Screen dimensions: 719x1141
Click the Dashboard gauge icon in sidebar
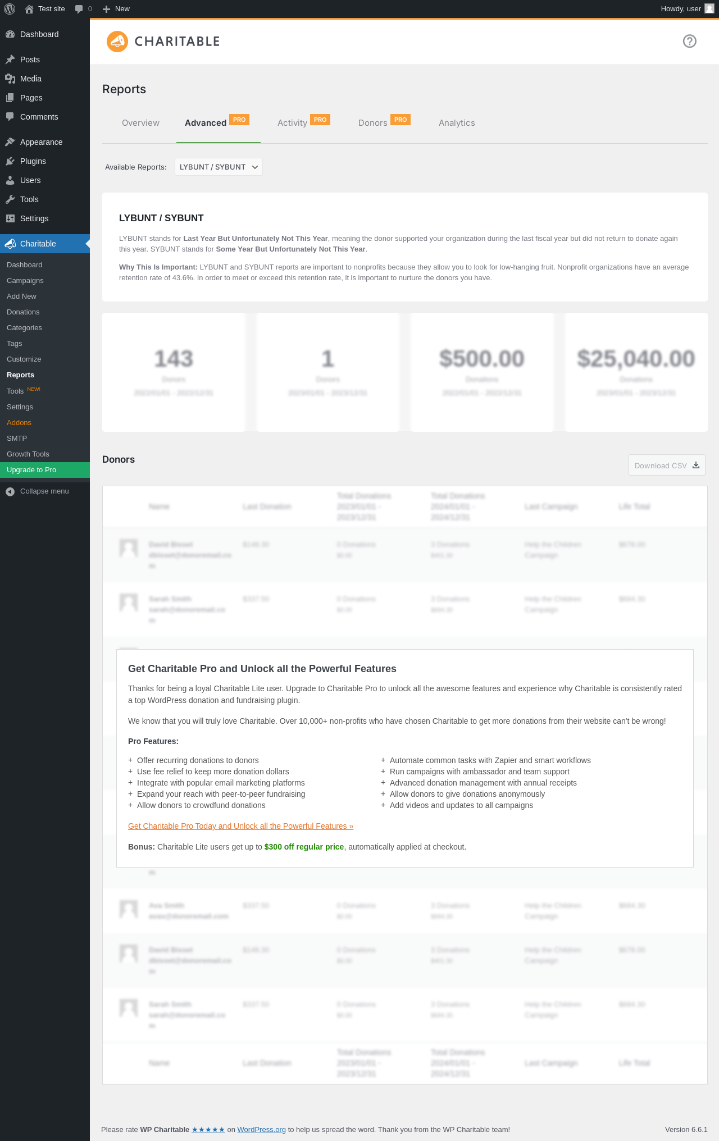point(10,34)
